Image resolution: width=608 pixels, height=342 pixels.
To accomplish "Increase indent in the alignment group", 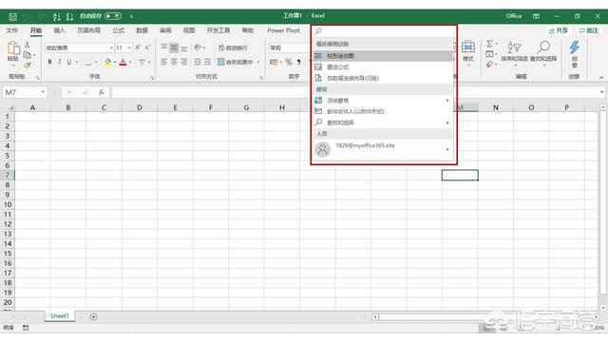I will coord(207,62).
